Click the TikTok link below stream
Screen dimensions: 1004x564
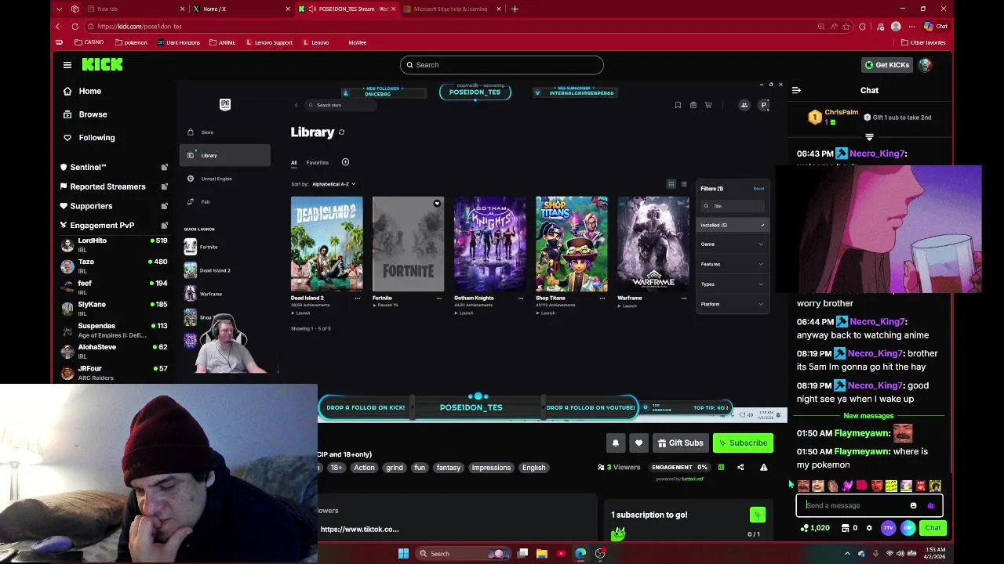pos(359,530)
